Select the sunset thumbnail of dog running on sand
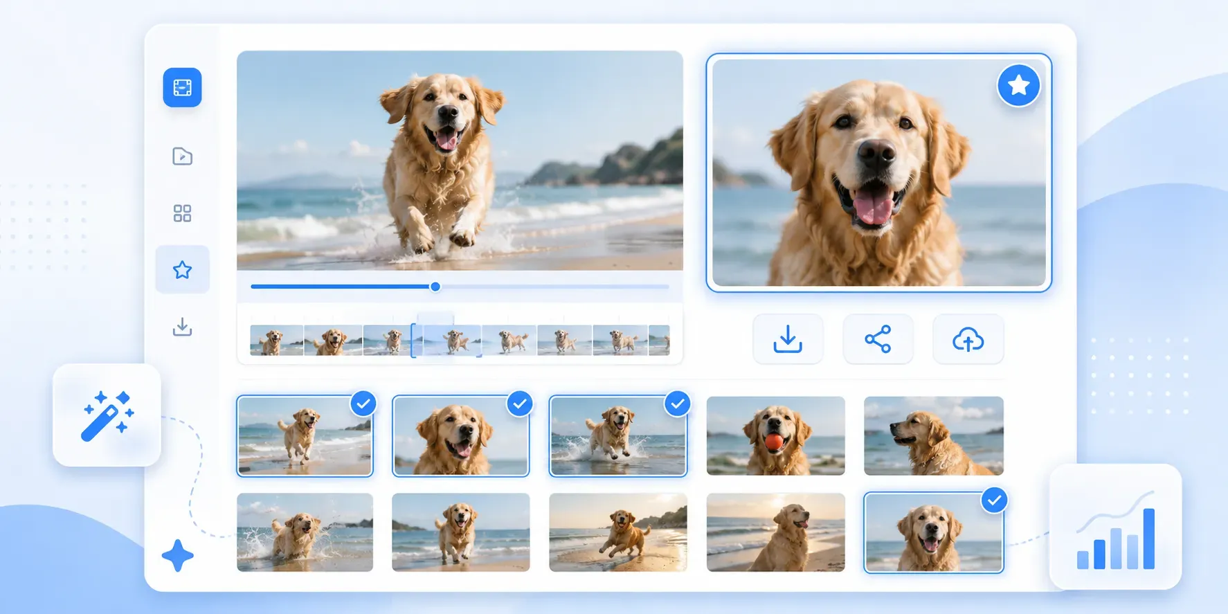 click(618, 532)
